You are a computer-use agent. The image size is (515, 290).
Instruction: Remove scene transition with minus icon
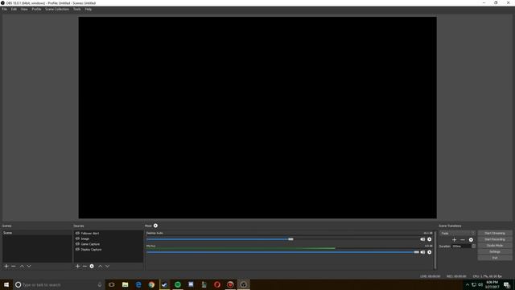463,240
